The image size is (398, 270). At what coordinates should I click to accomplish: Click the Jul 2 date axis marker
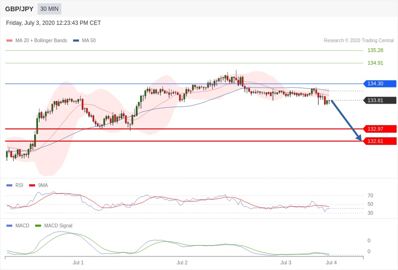[182, 262]
